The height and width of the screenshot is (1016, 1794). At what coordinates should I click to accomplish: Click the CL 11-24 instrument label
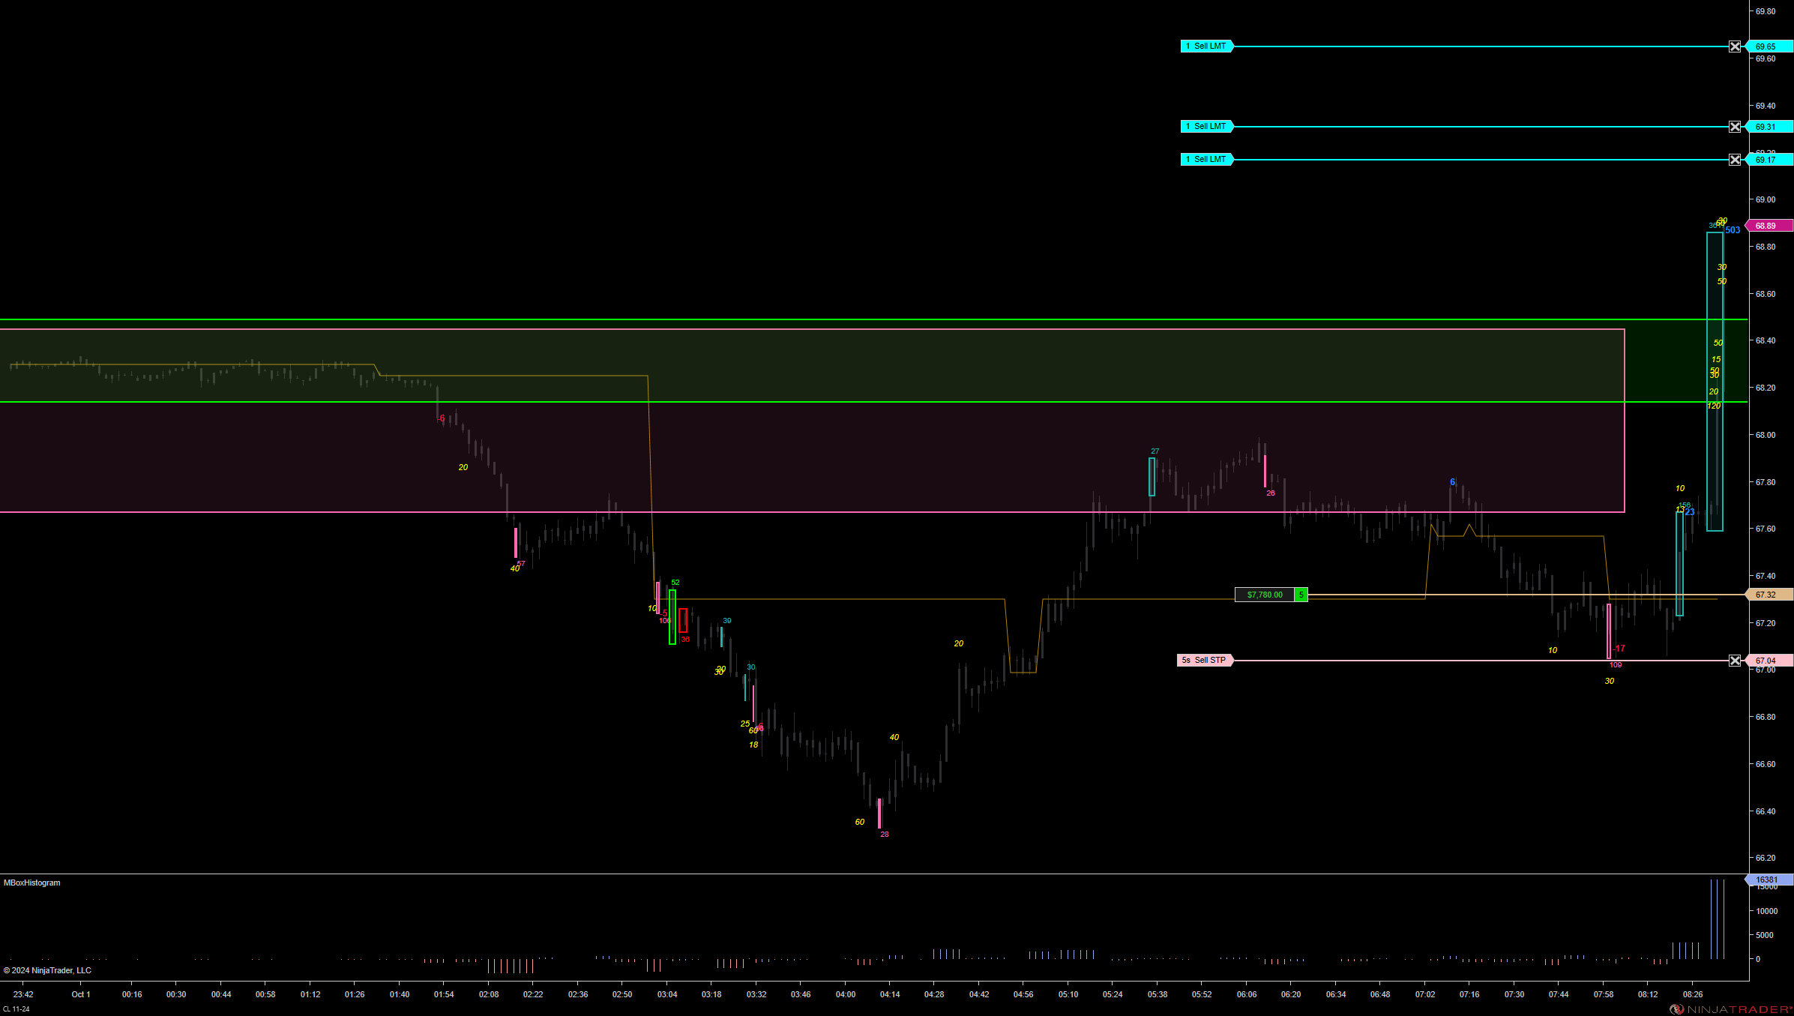[x=16, y=1009]
